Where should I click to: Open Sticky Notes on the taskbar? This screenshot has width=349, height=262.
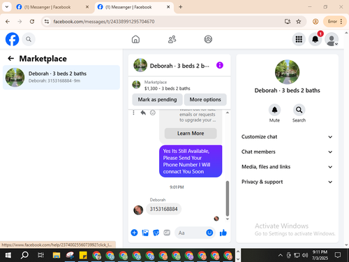tap(83, 256)
